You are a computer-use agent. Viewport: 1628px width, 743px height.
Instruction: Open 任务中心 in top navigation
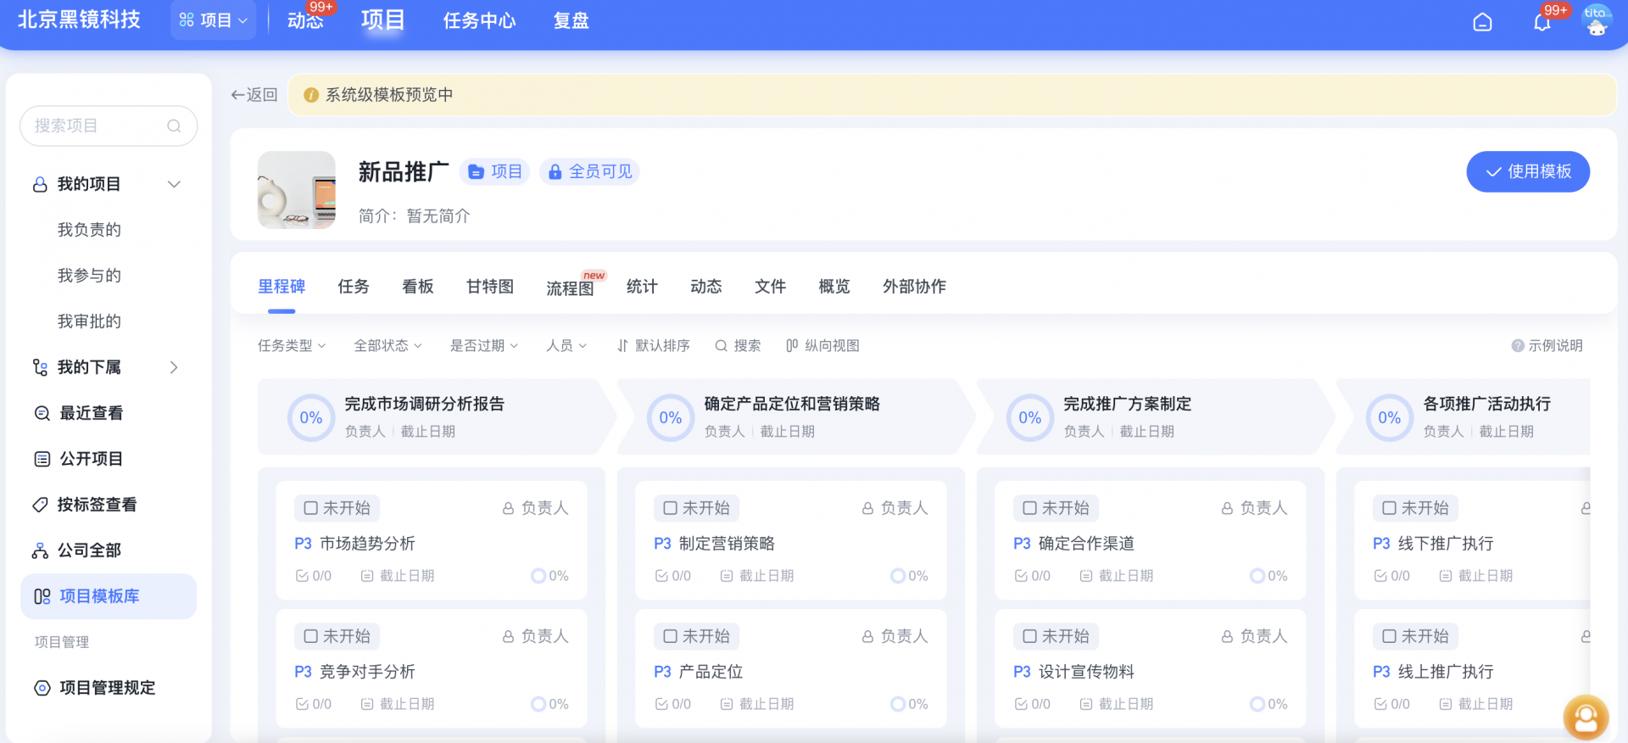479,21
